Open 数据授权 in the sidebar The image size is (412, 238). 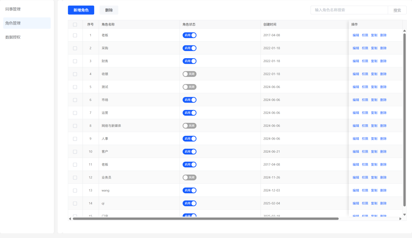13,37
